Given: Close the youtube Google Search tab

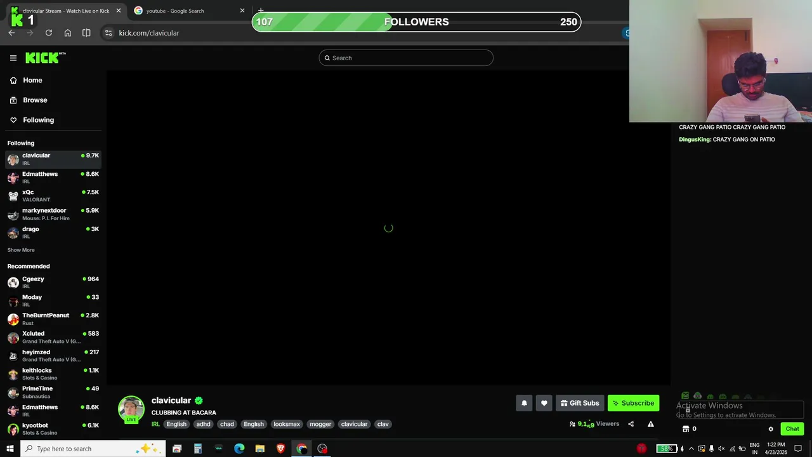Looking at the screenshot, I should point(242,11).
